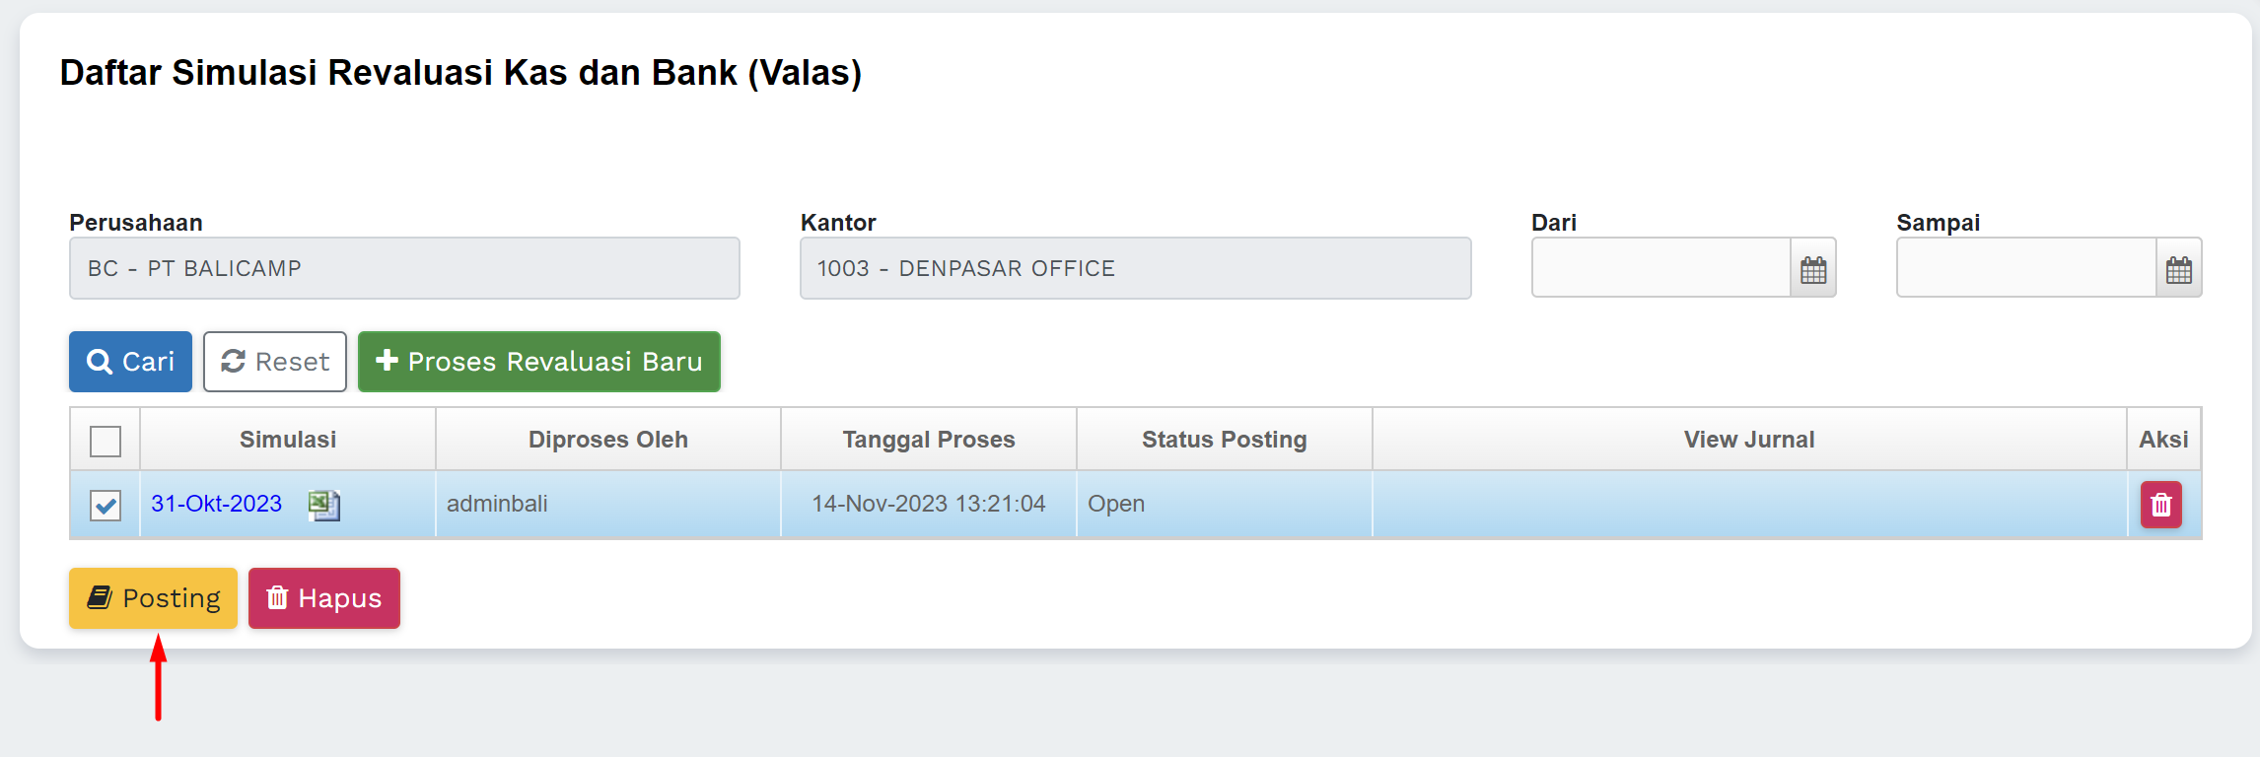Viewport: 2260px width, 757px height.
Task: Export 31-Okt-2023 simulation to Excel icon
Action: pos(323,505)
